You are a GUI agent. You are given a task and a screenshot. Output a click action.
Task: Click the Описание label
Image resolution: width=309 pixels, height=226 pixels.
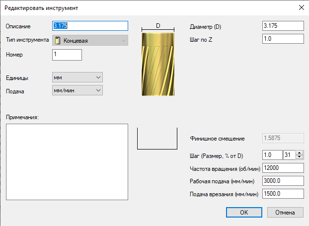(18, 26)
